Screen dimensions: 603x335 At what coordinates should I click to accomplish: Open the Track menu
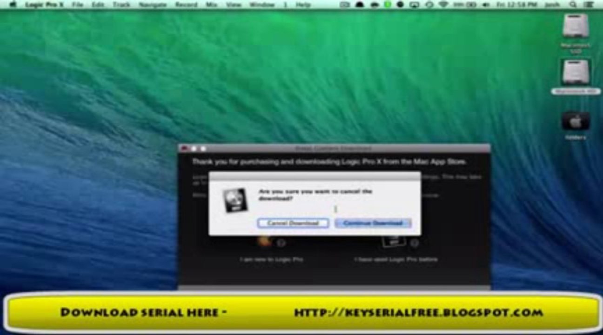[121, 5]
